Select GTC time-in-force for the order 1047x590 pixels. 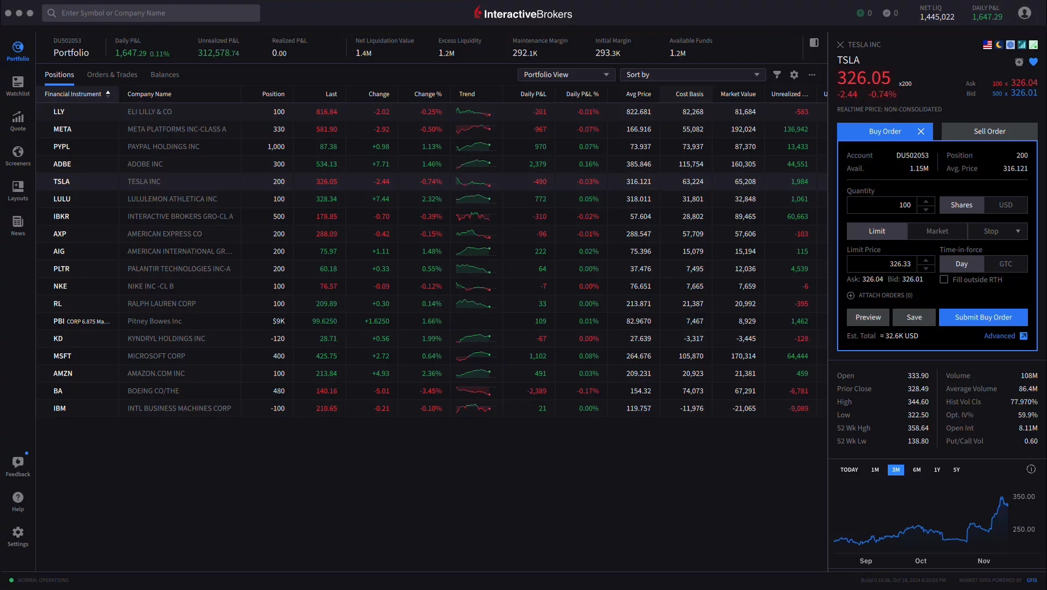tap(1005, 263)
